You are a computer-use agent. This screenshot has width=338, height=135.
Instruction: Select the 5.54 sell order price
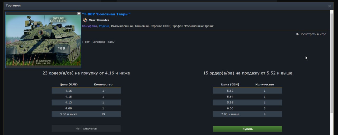(x=230, y=97)
